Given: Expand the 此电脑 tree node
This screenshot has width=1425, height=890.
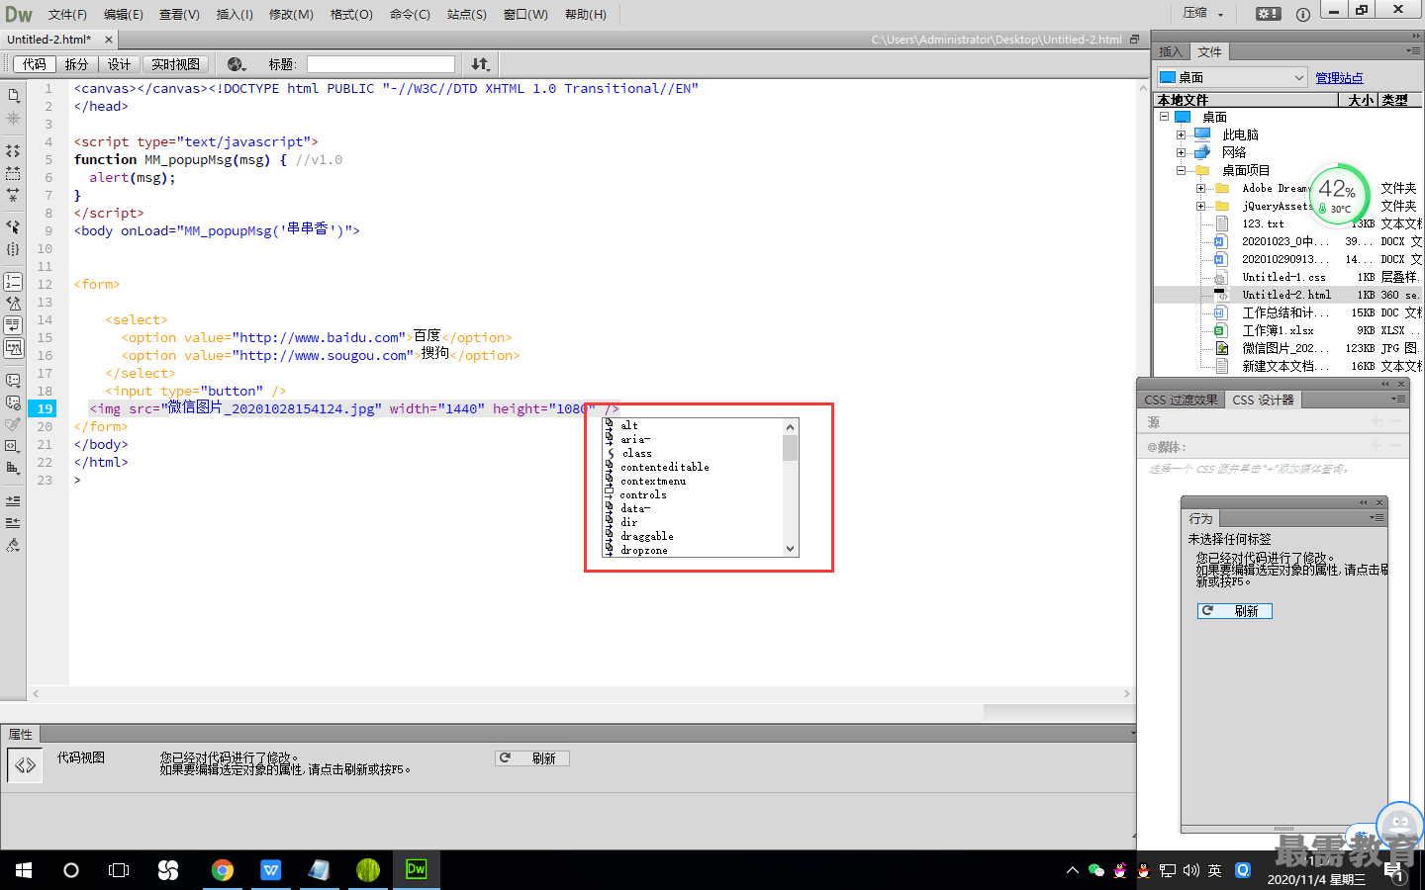Looking at the screenshot, I should pyautogui.click(x=1181, y=134).
